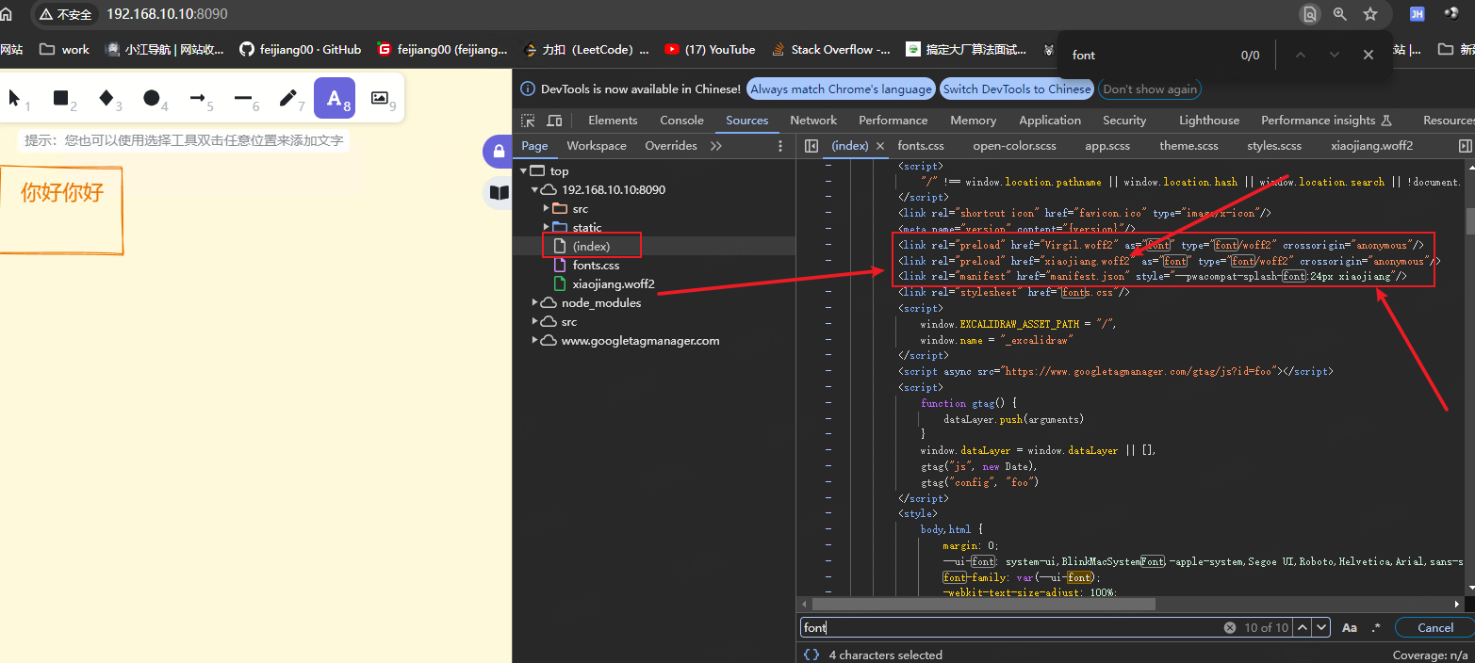
Task: Select the text tool
Action: click(x=335, y=98)
